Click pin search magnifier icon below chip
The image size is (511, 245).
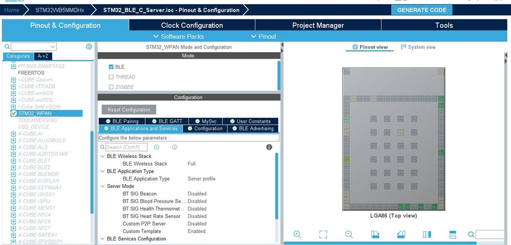click(471, 234)
